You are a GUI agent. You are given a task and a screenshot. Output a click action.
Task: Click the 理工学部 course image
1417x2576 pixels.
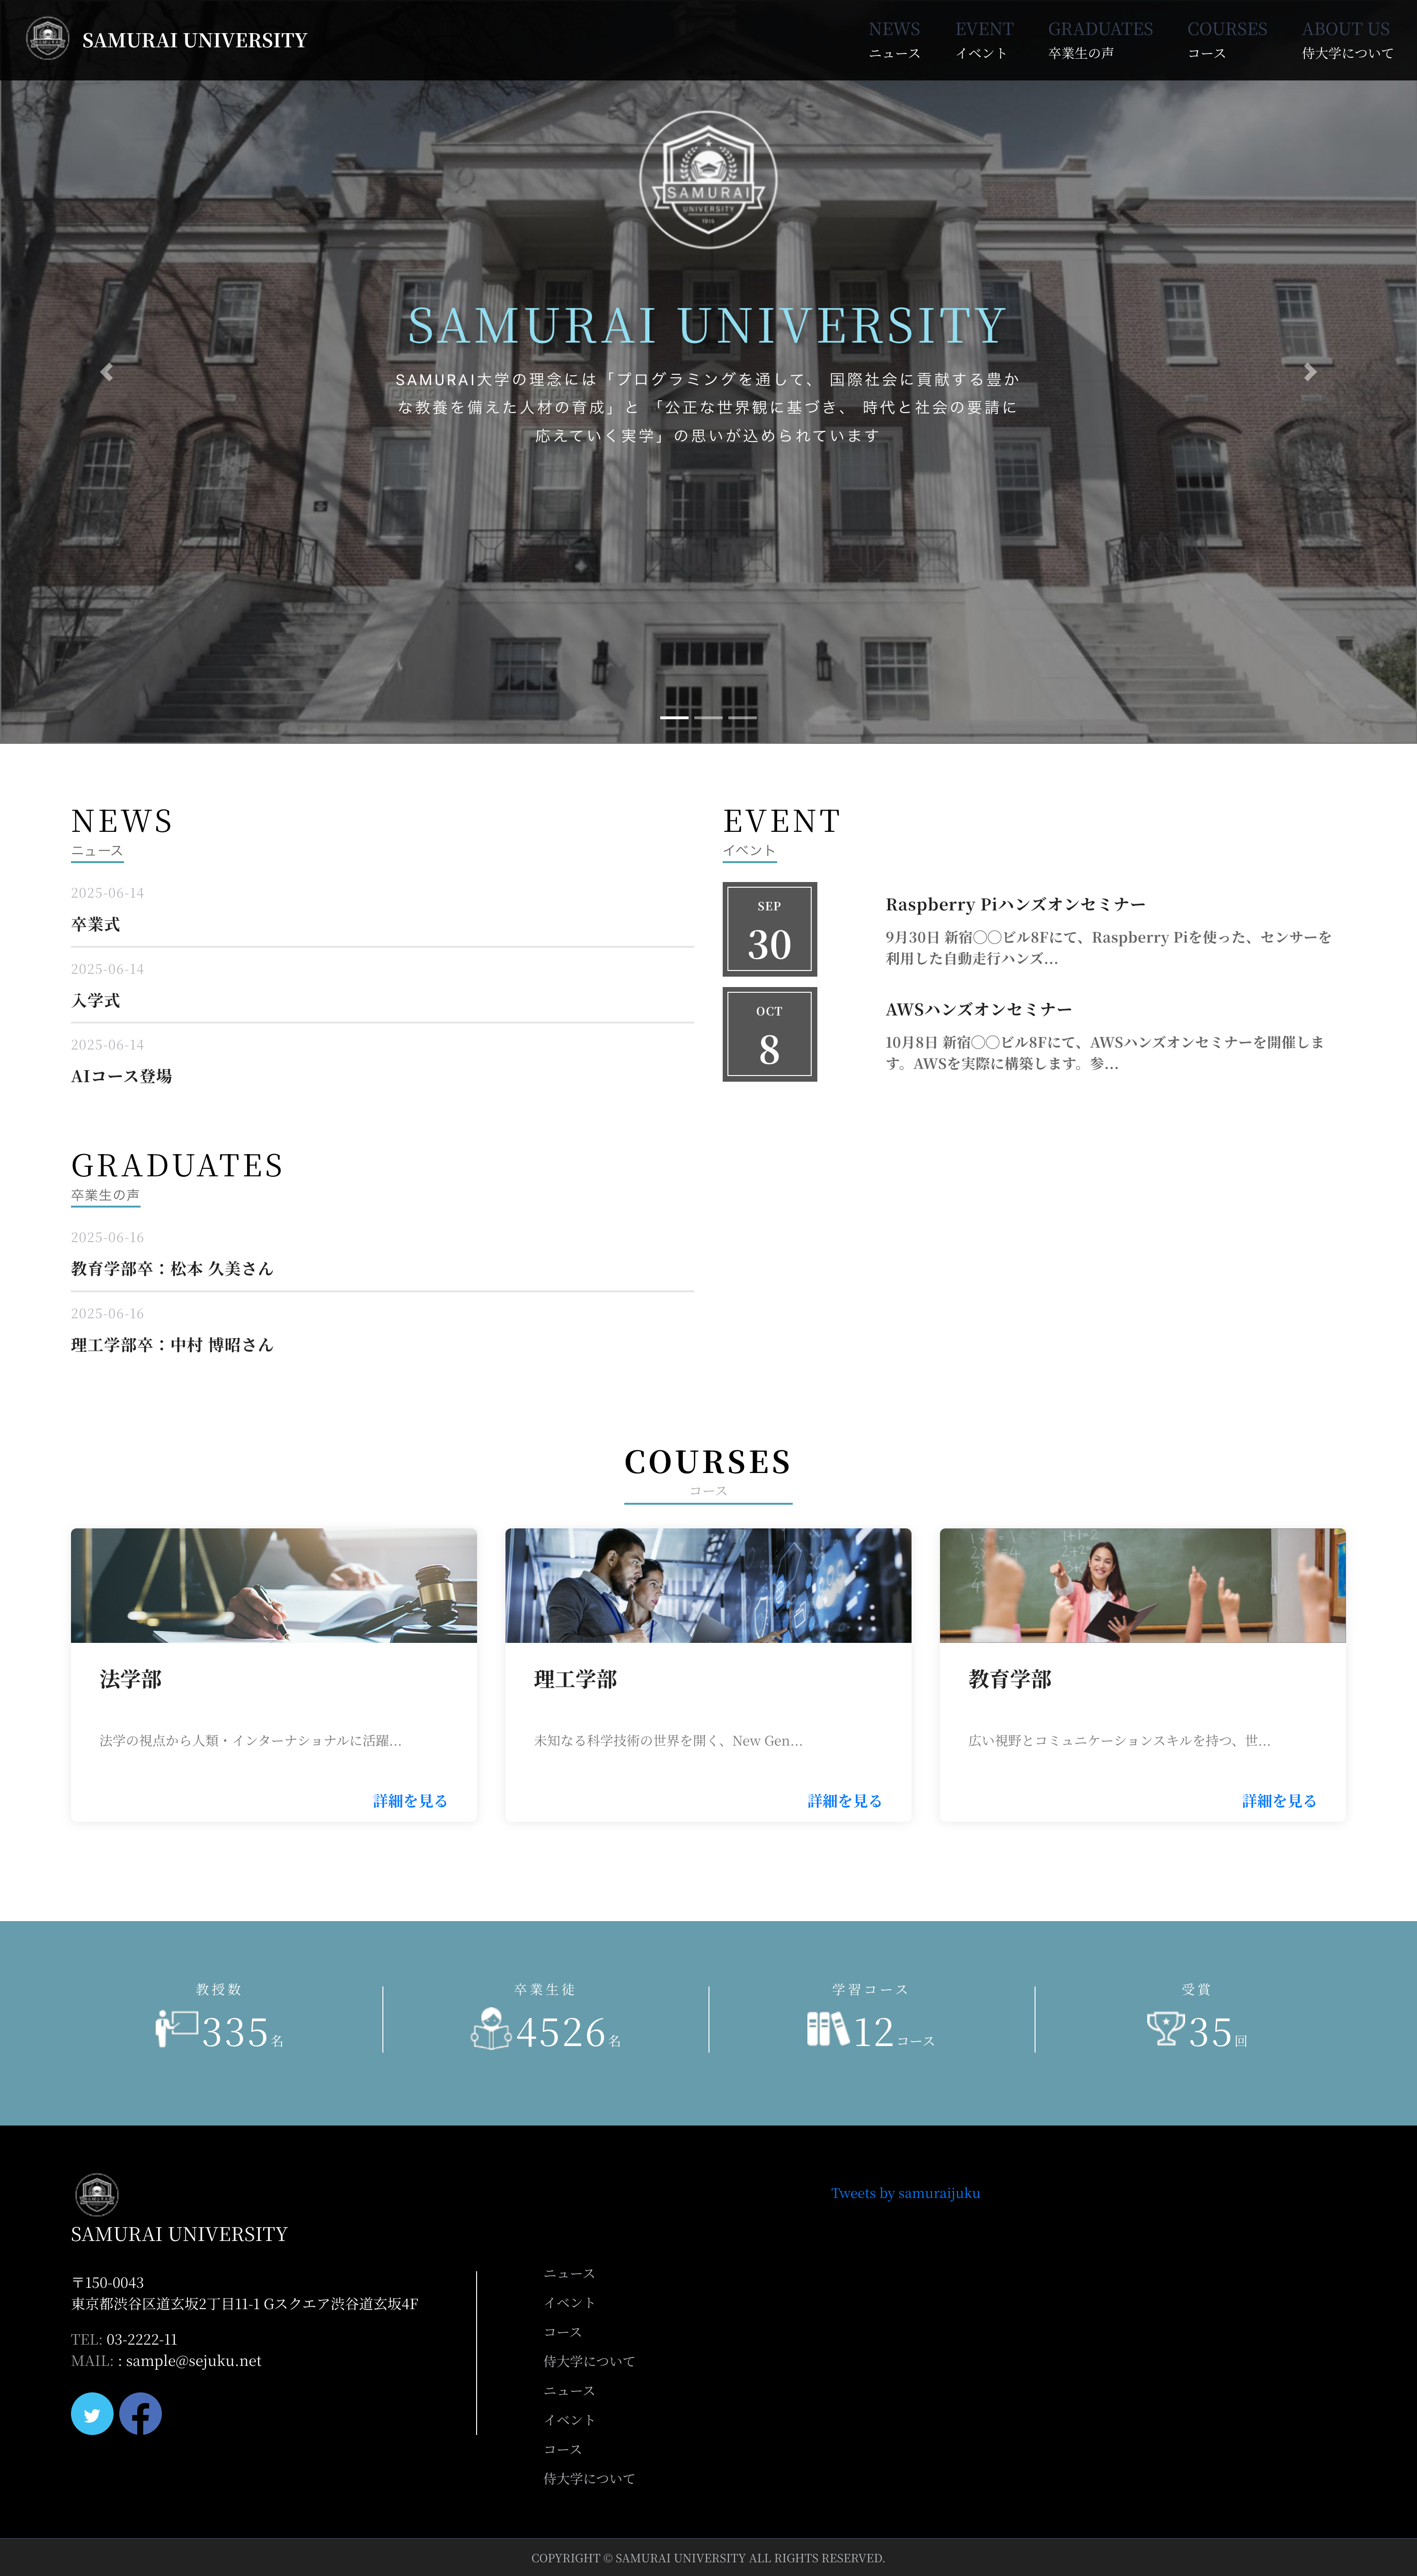pyautogui.click(x=708, y=1585)
